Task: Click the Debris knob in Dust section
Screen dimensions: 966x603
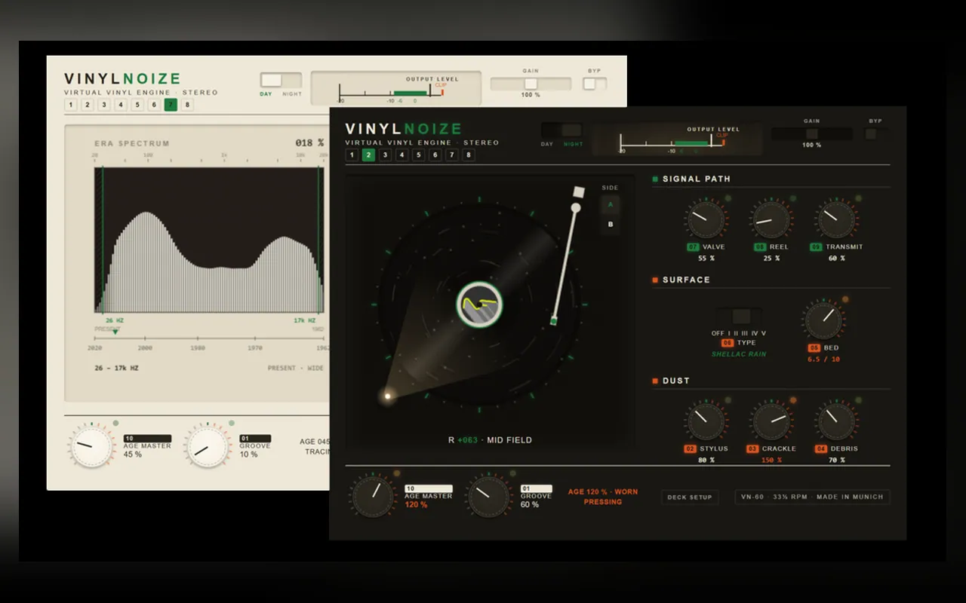Action: coord(835,421)
